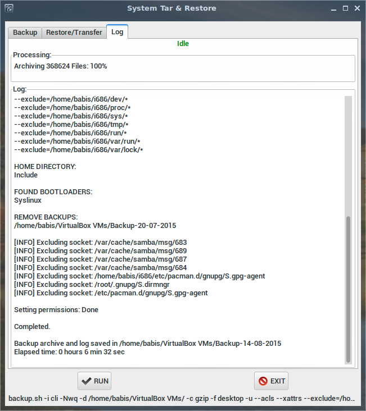Click the RUN button
Viewport: 366px width, 411px height.
pyautogui.click(x=94, y=381)
